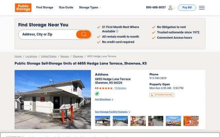Click 'Convenient Access hours' text
220x137 pixels.
(x=175, y=38)
